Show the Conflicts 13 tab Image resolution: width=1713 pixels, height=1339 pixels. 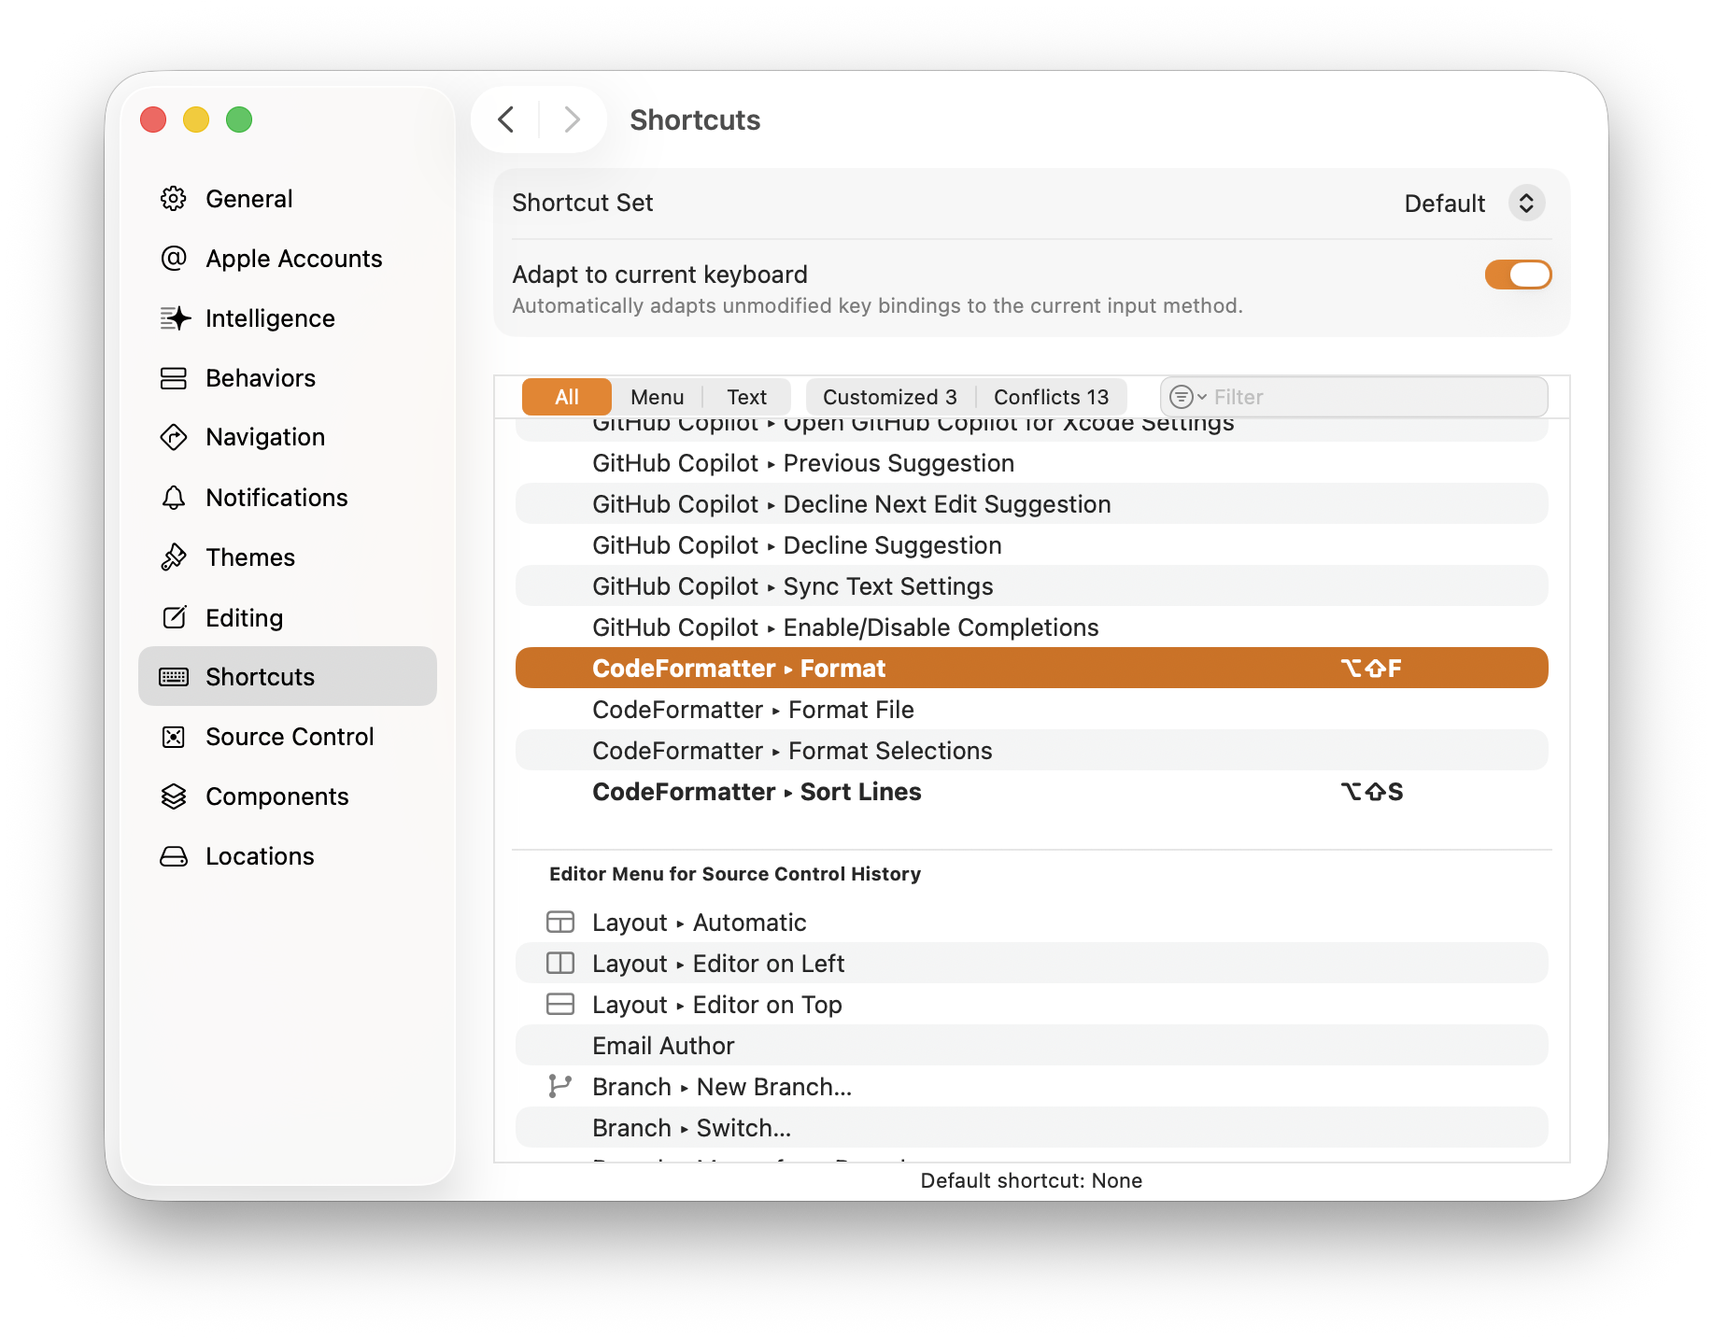1050,396
